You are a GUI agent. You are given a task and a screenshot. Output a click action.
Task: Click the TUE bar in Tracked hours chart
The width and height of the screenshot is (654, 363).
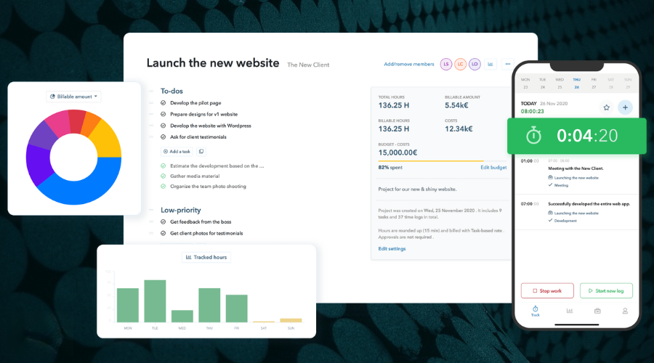[155, 301]
